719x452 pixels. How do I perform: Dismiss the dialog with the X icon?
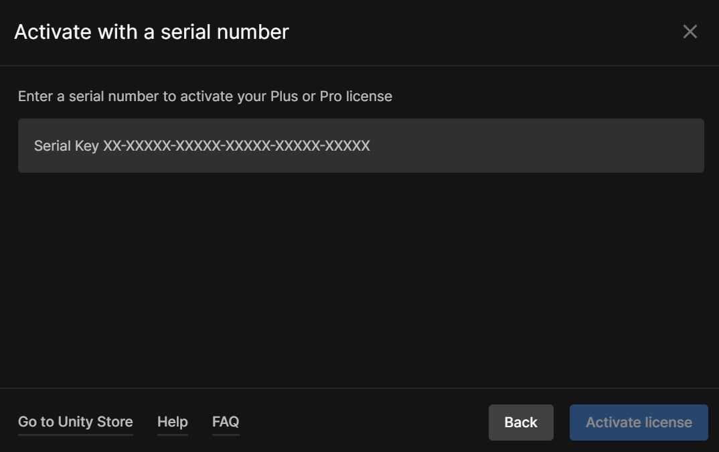[x=690, y=31]
